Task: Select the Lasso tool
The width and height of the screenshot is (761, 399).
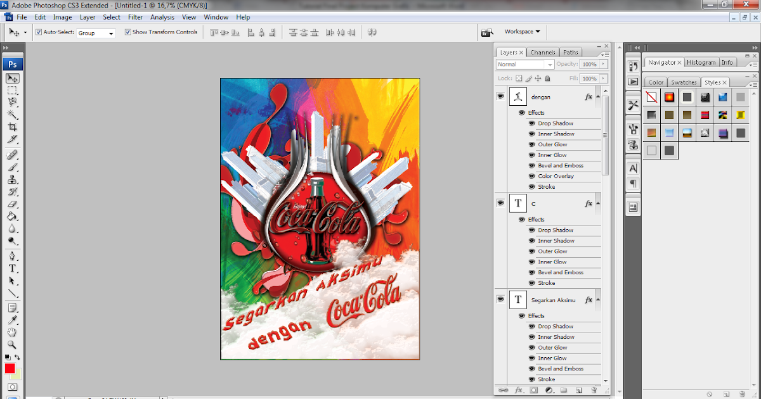Action: 13,103
